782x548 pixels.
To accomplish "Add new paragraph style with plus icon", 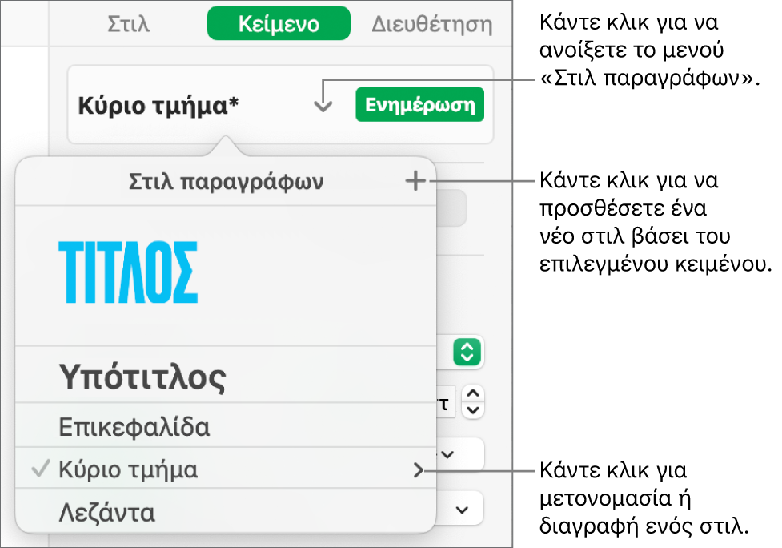I will click(415, 181).
